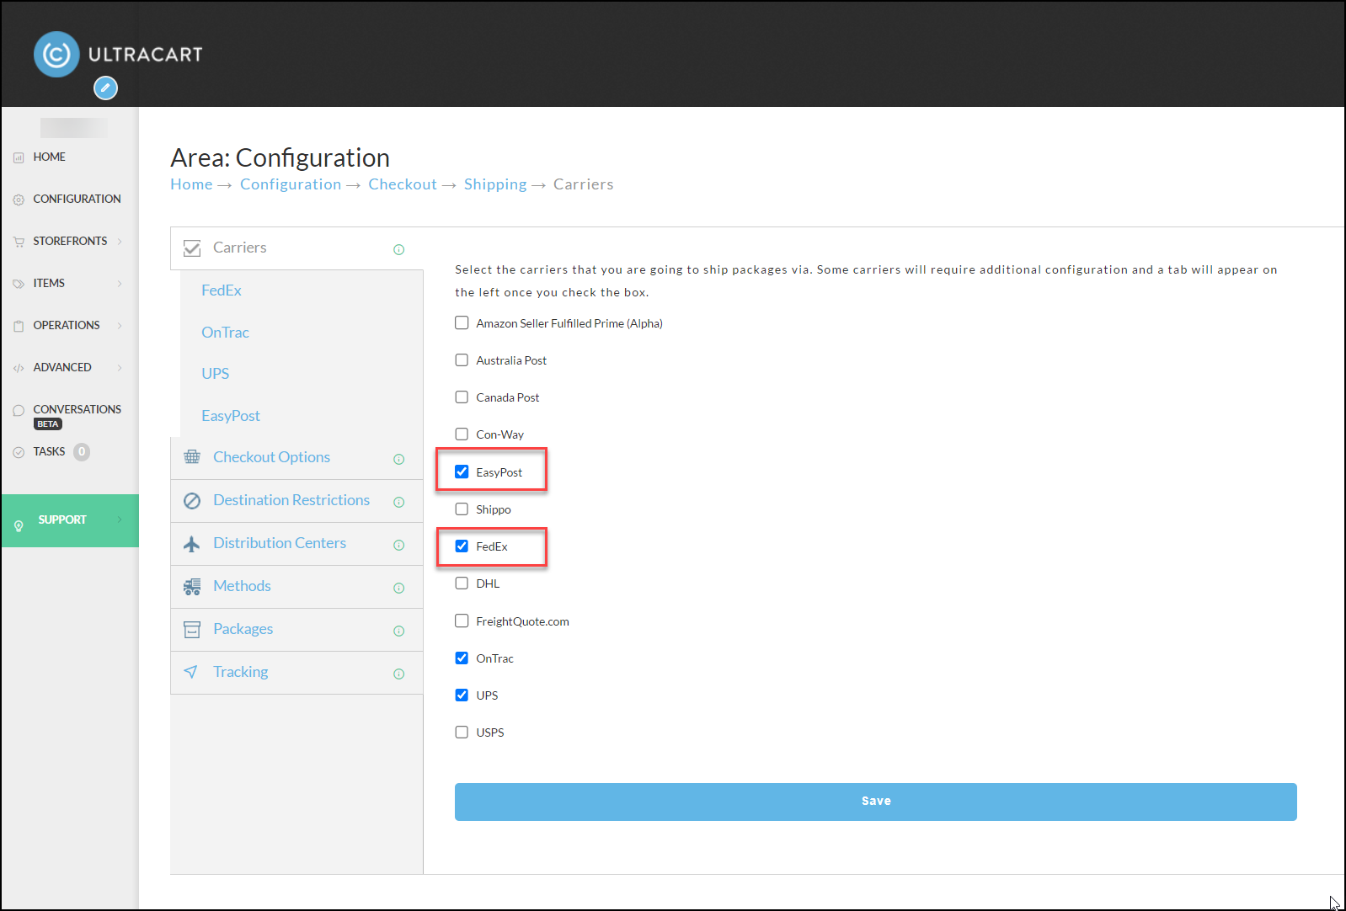The image size is (1346, 911).
Task: Click the Packages box icon
Action: point(192,630)
